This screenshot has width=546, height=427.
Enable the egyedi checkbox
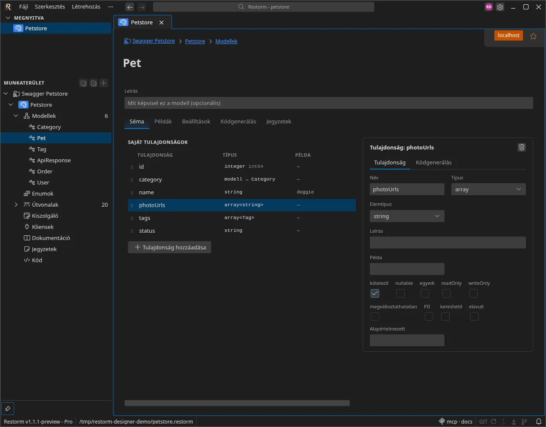pos(424,293)
